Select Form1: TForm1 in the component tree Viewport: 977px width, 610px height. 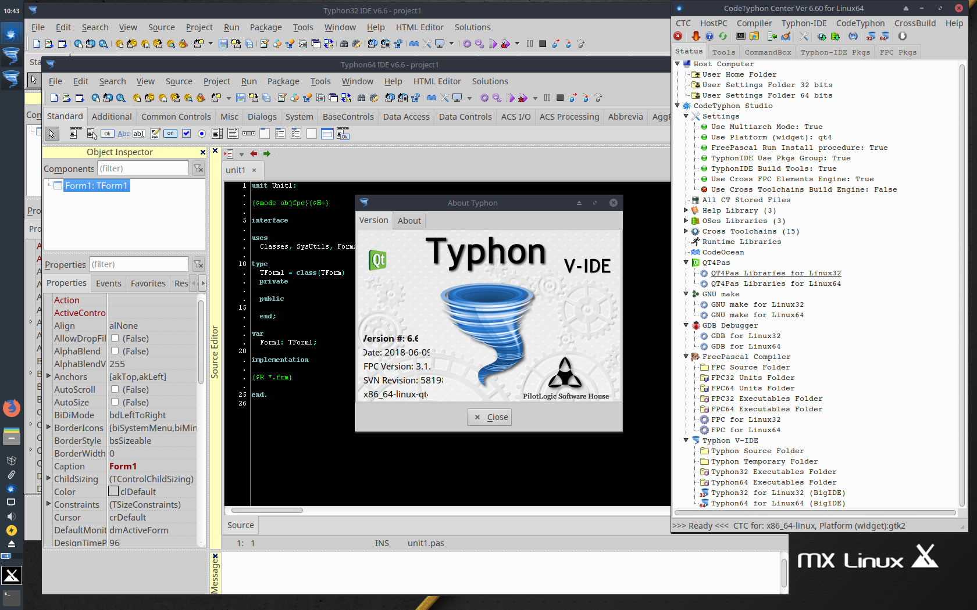coord(96,185)
